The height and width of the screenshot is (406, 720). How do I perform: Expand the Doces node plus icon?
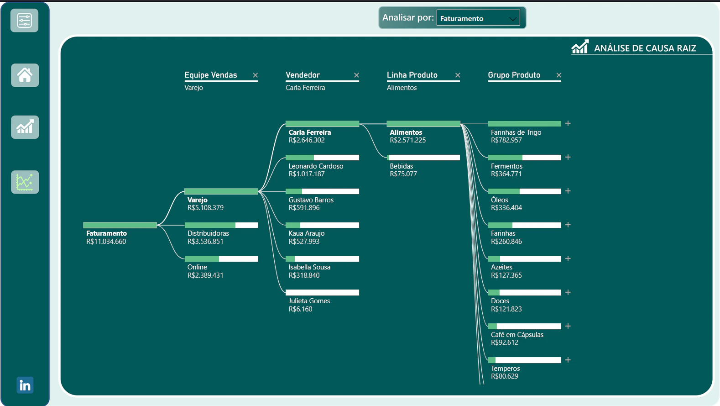[x=568, y=292]
